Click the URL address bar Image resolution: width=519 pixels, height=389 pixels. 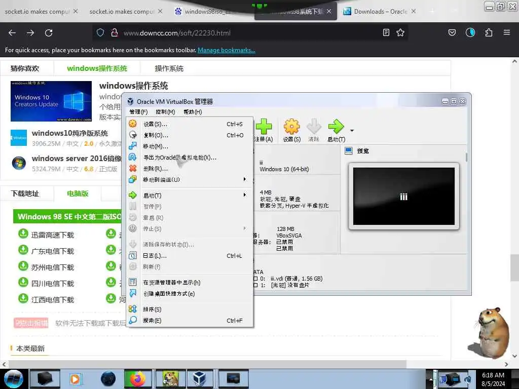point(250,33)
